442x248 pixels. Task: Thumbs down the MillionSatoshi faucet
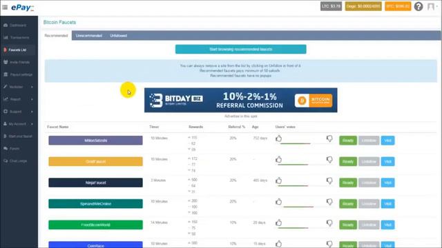[329, 138]
